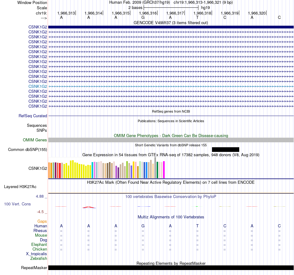Open GENCODE V49lift37 track title
Viewport: 294px width, 275px height.
click(171, 23)
